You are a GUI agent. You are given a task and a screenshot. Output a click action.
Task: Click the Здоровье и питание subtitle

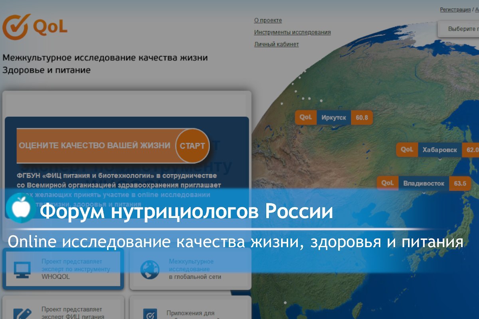tap(46, 70)
